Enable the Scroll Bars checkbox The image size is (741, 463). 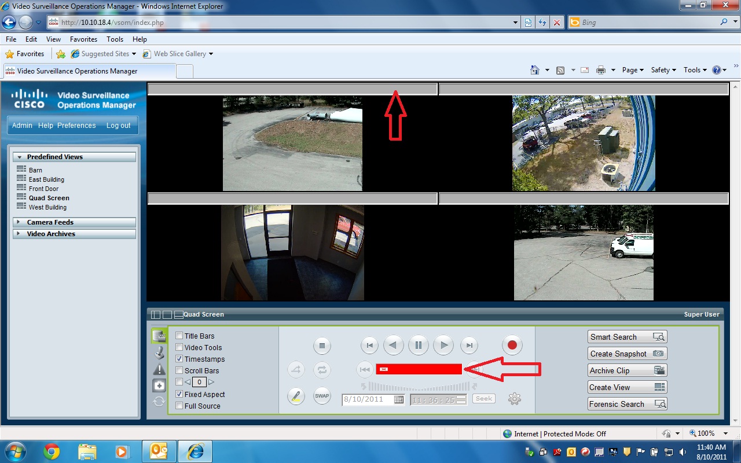tap(179, 370)
